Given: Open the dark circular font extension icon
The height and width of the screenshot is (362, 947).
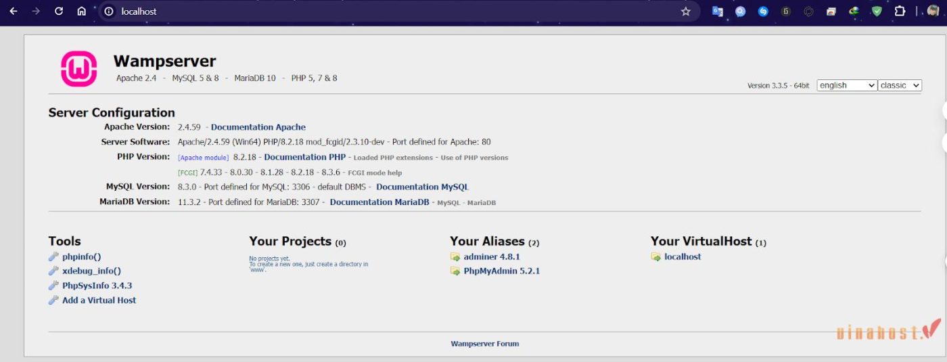Looking at the screenshot, I should 786,12.
